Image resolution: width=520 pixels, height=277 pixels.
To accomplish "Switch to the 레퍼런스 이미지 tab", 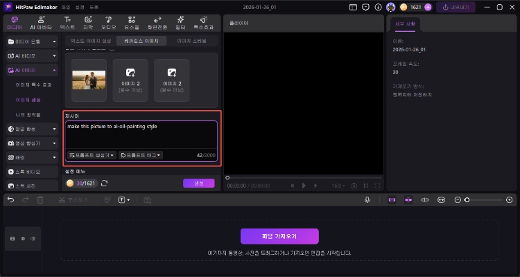I will pos(141,41).
